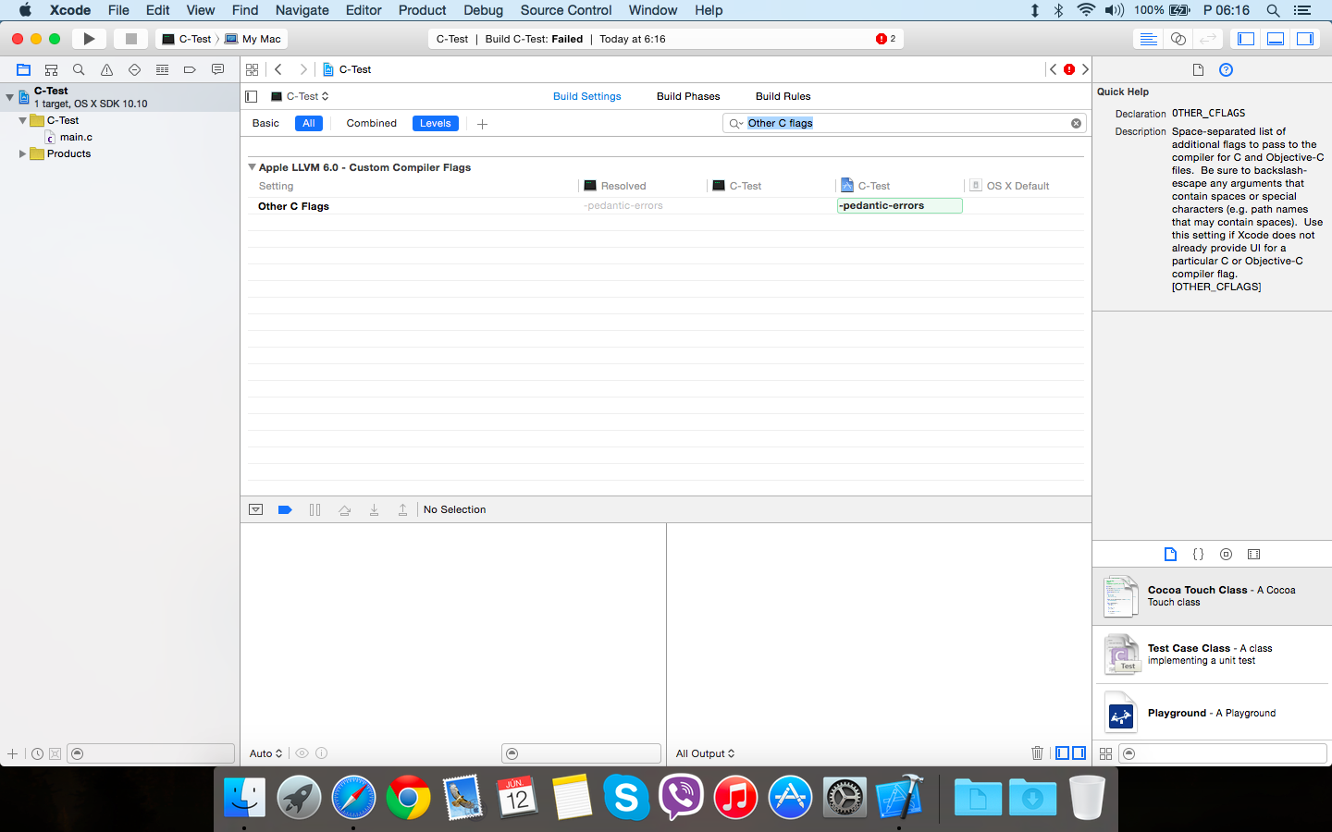This screenshot has width=1332, height=832.
Task: Show the related items grid menu
Action: click(x=252, y=69)
